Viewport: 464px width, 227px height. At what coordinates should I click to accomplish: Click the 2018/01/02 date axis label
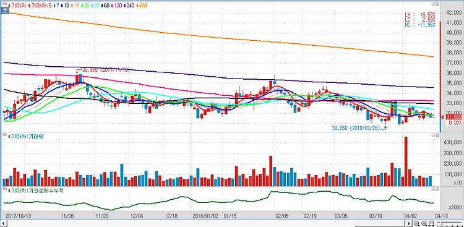205,216
